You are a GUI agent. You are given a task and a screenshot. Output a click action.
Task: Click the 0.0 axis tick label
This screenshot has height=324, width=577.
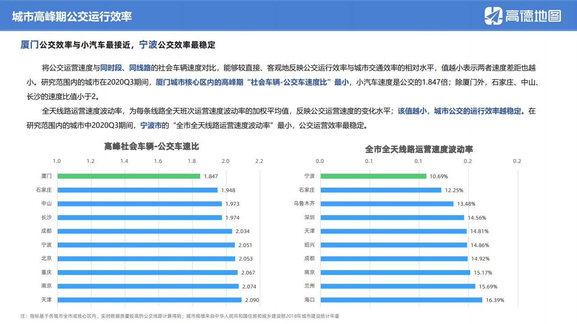click(x=320, y=161)
